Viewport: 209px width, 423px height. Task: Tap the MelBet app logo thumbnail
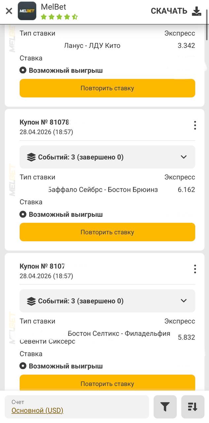27,11
